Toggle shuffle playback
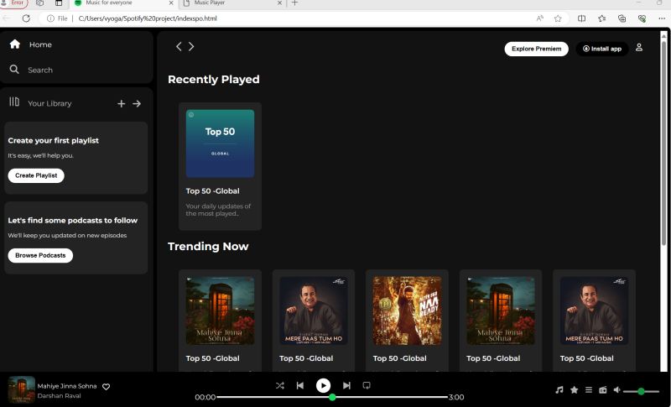 pyautogui.click(x=280, y=386)
